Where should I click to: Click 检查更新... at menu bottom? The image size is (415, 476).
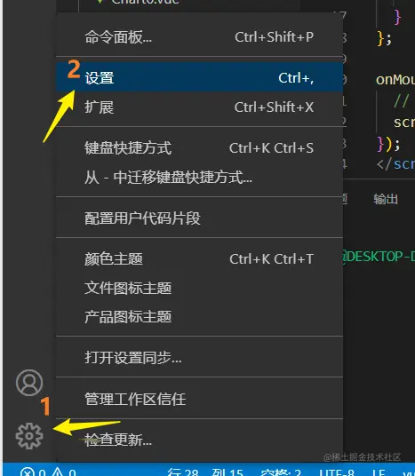coord(200,440)
